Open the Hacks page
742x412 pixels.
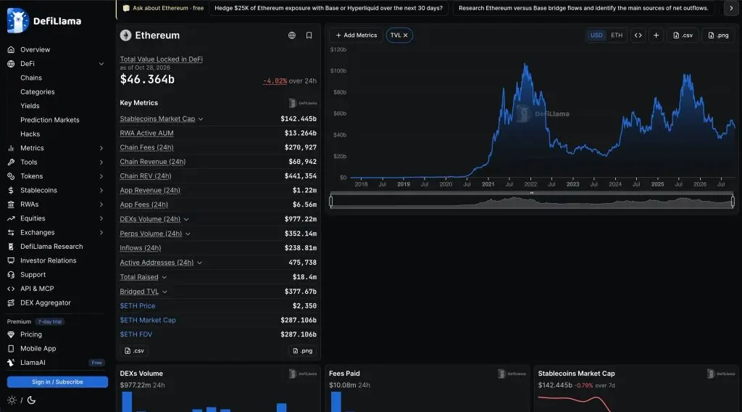pos(30,134)
